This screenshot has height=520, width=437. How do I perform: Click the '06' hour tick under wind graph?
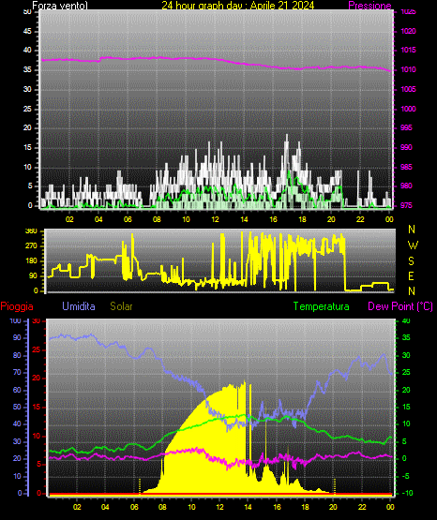128,219
